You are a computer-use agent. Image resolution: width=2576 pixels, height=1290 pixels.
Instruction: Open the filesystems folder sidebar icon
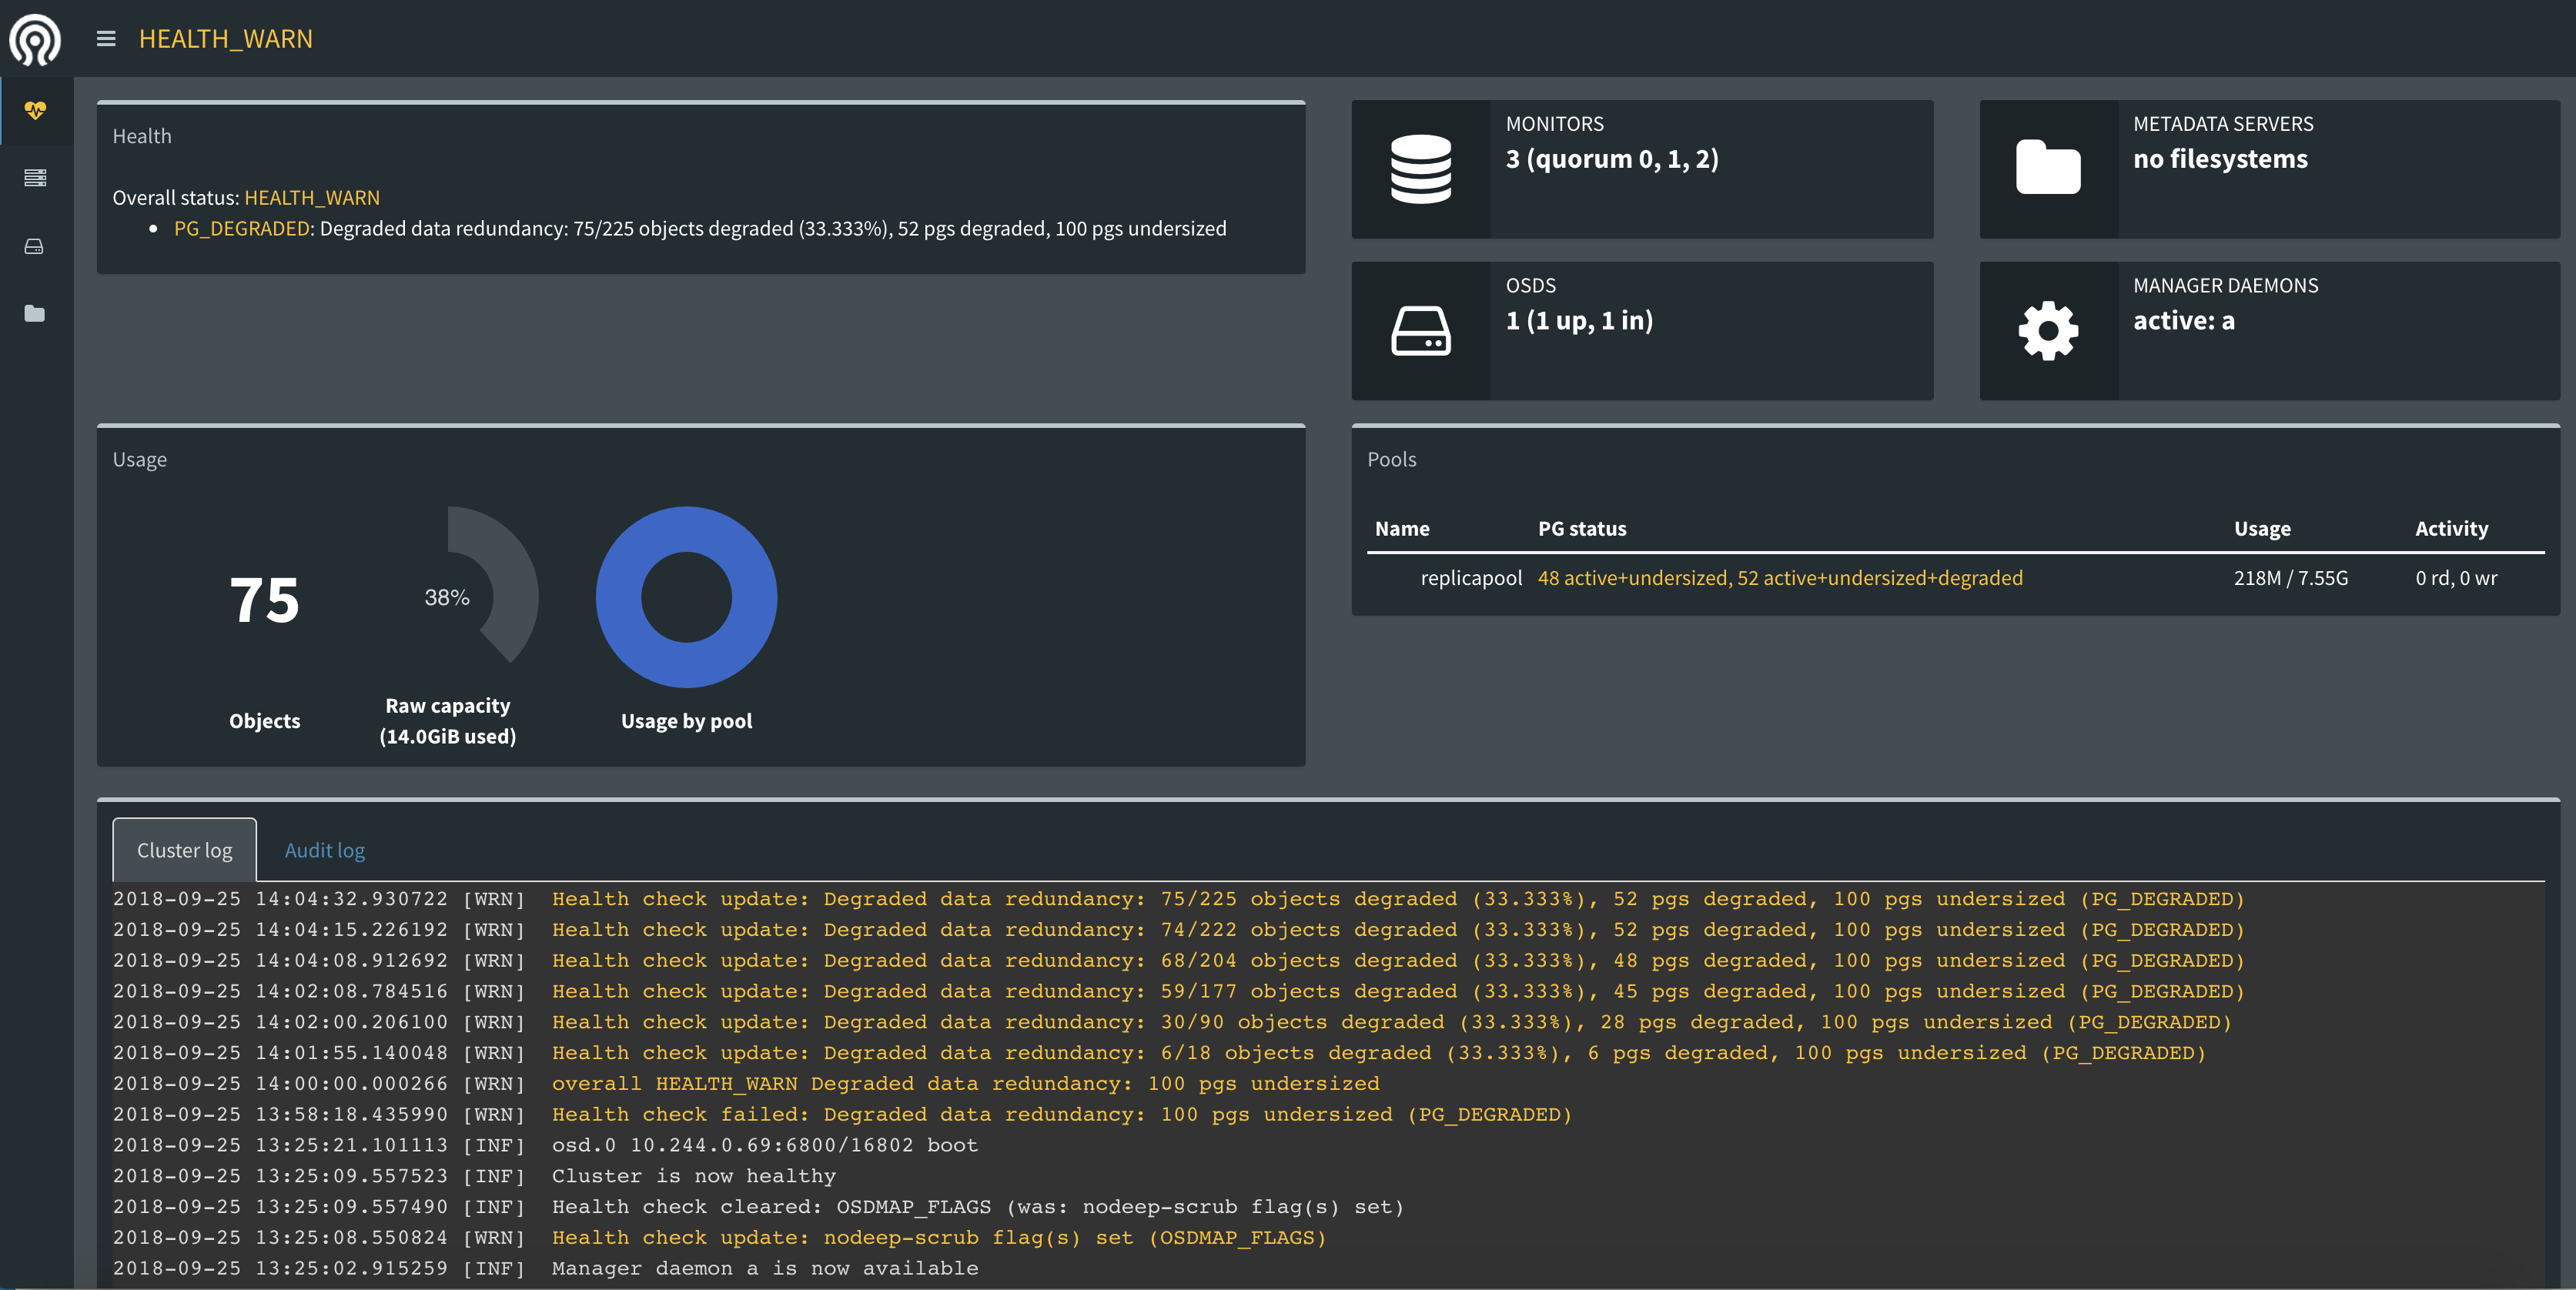click(35, 314)
